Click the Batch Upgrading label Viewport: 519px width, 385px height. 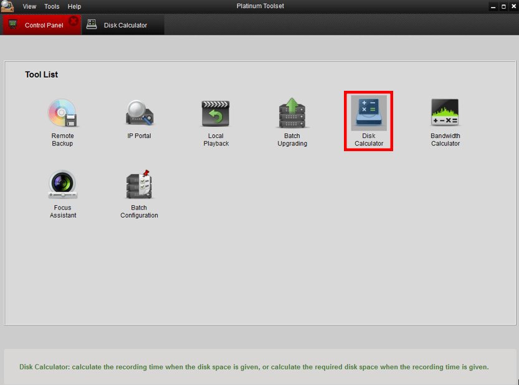coord(292,139)
